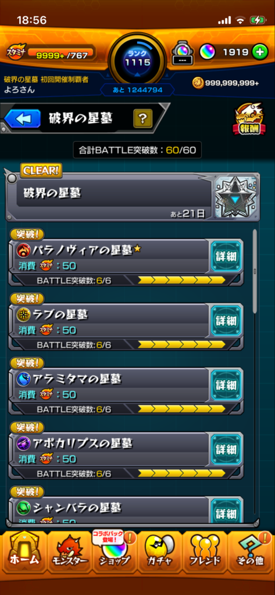
Task: Tap the gold coin icon
Action: (x=198, y=83)
